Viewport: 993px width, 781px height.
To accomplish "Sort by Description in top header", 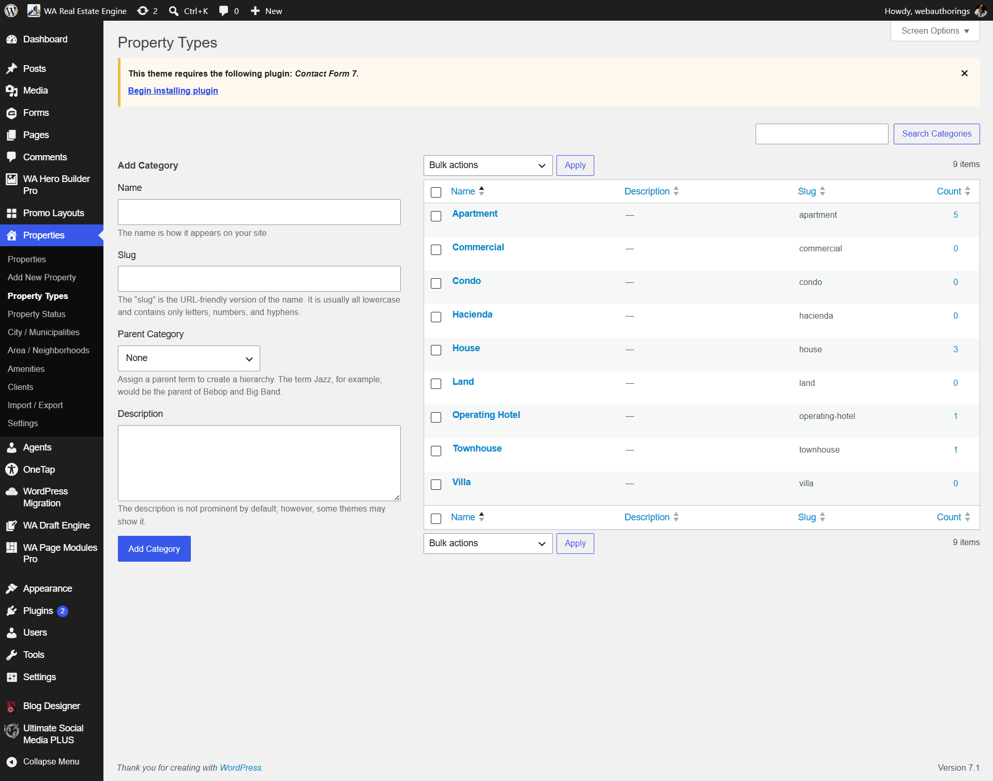I will 651,191.
